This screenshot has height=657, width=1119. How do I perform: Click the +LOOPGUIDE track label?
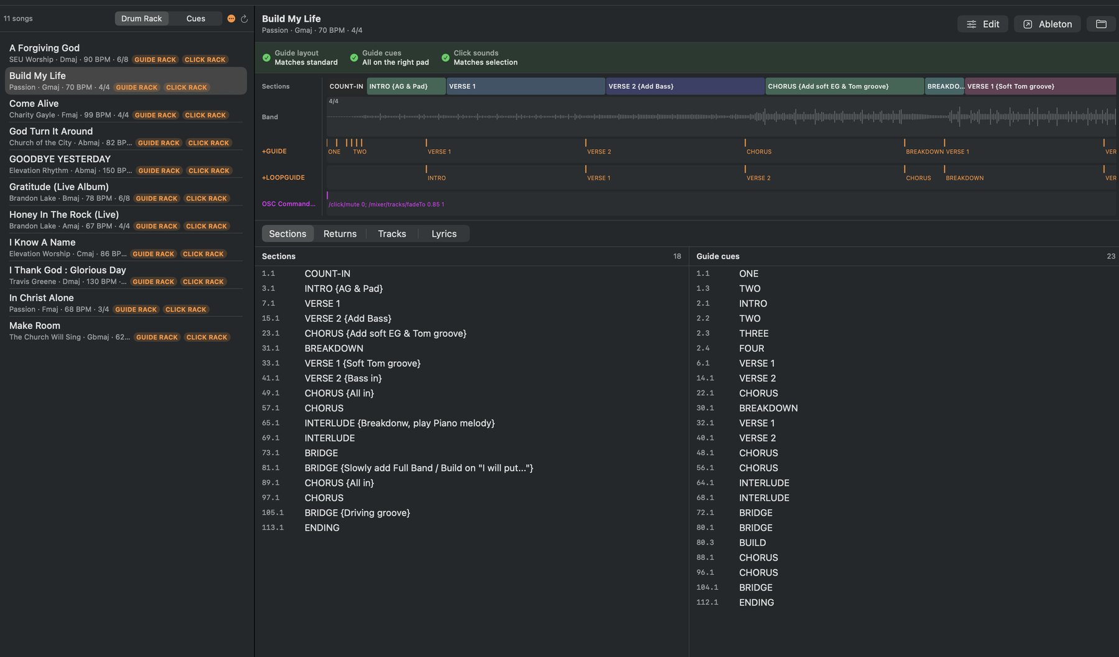(283, 178)
